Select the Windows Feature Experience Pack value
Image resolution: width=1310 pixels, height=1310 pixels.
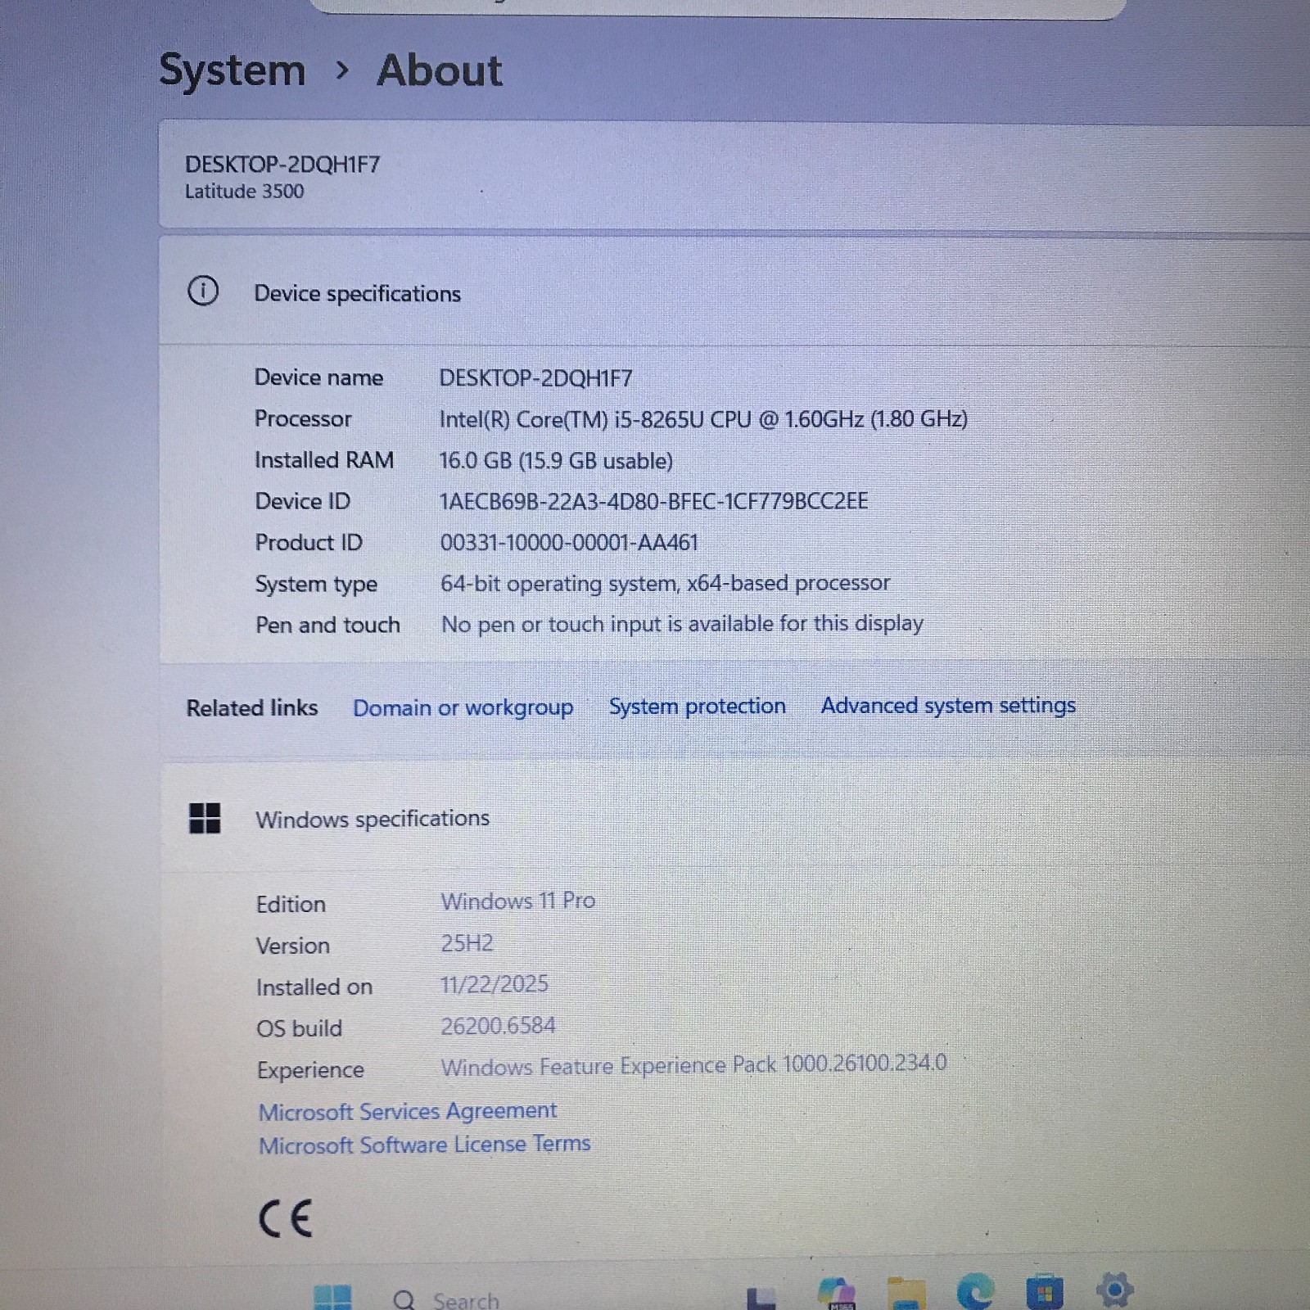pyautogui.click(x=693, y=1065)
